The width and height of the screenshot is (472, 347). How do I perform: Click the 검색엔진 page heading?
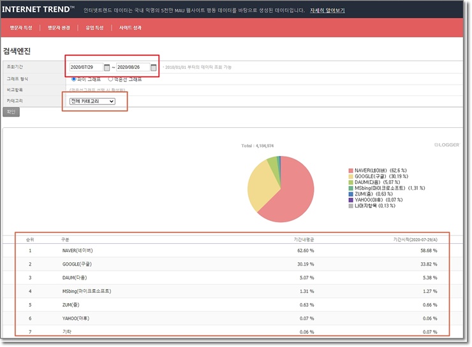pyautogui.click(x=17, y=51)
